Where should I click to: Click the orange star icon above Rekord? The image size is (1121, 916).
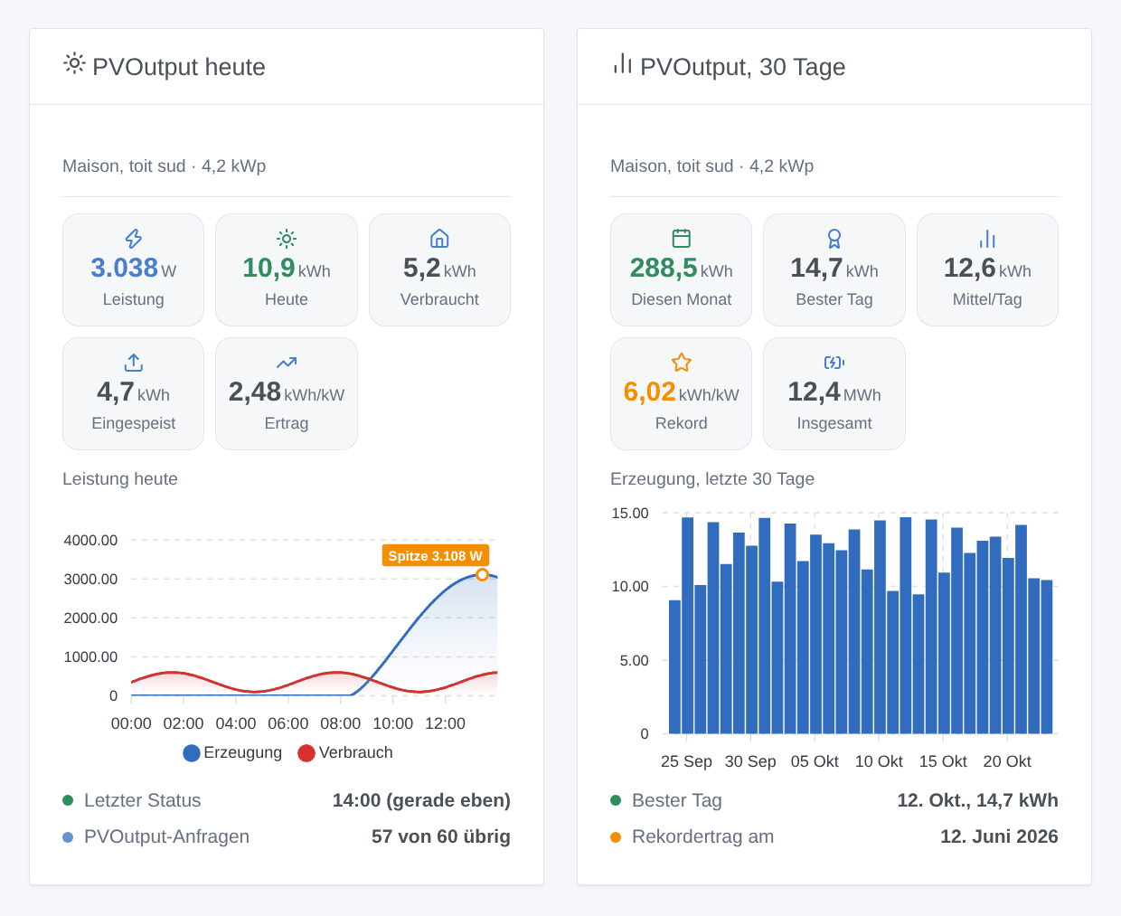pyautogui.click(x=682, y=363)
